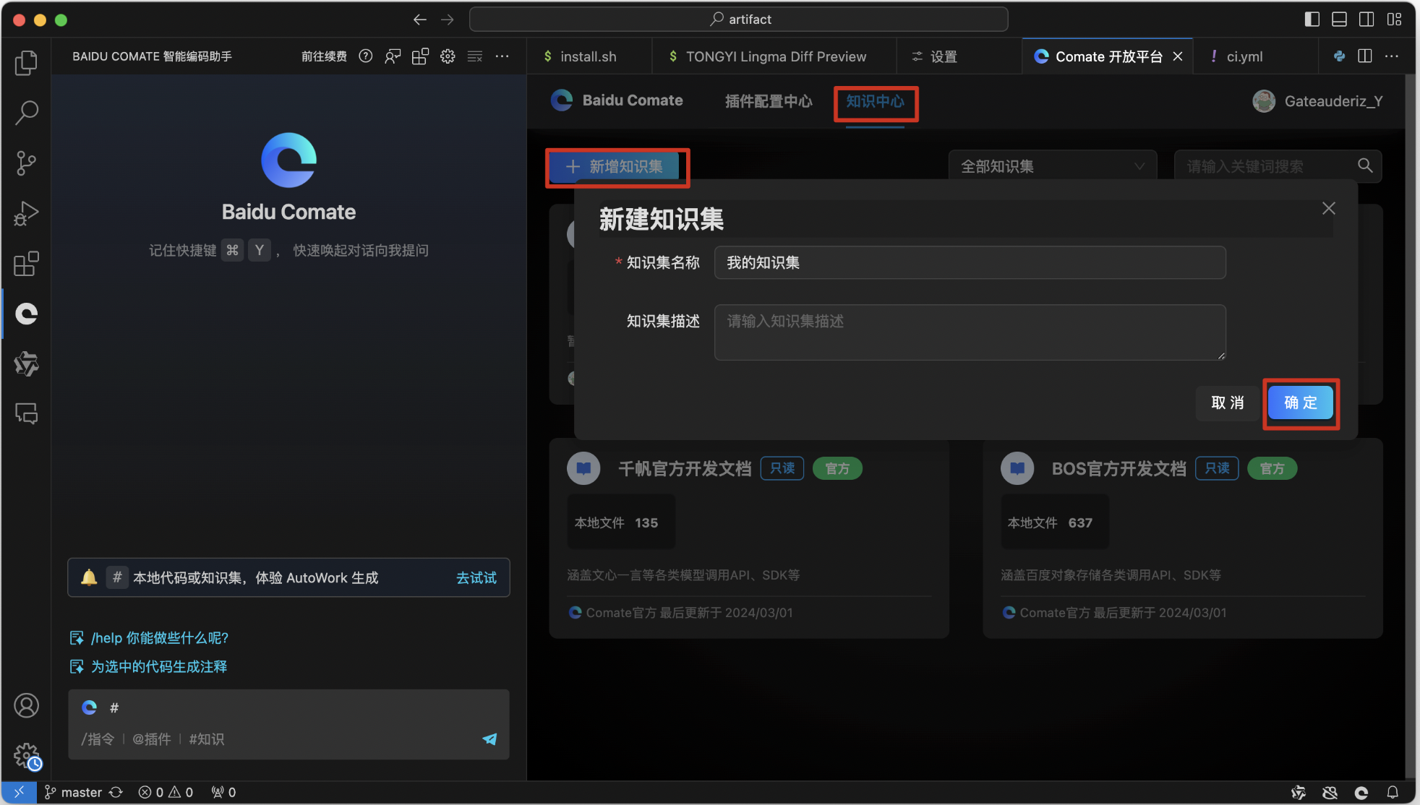Open the Search view in activity bar

tap(26, 112)
